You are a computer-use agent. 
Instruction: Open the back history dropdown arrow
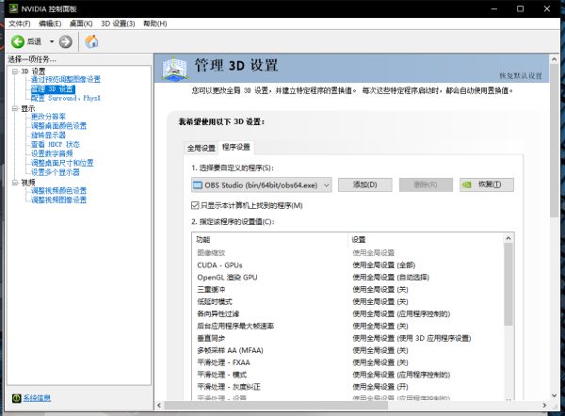(x=52, y=41)
